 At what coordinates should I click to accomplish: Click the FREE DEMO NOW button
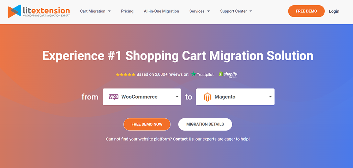pyautogui.click(x=147, y=124)
